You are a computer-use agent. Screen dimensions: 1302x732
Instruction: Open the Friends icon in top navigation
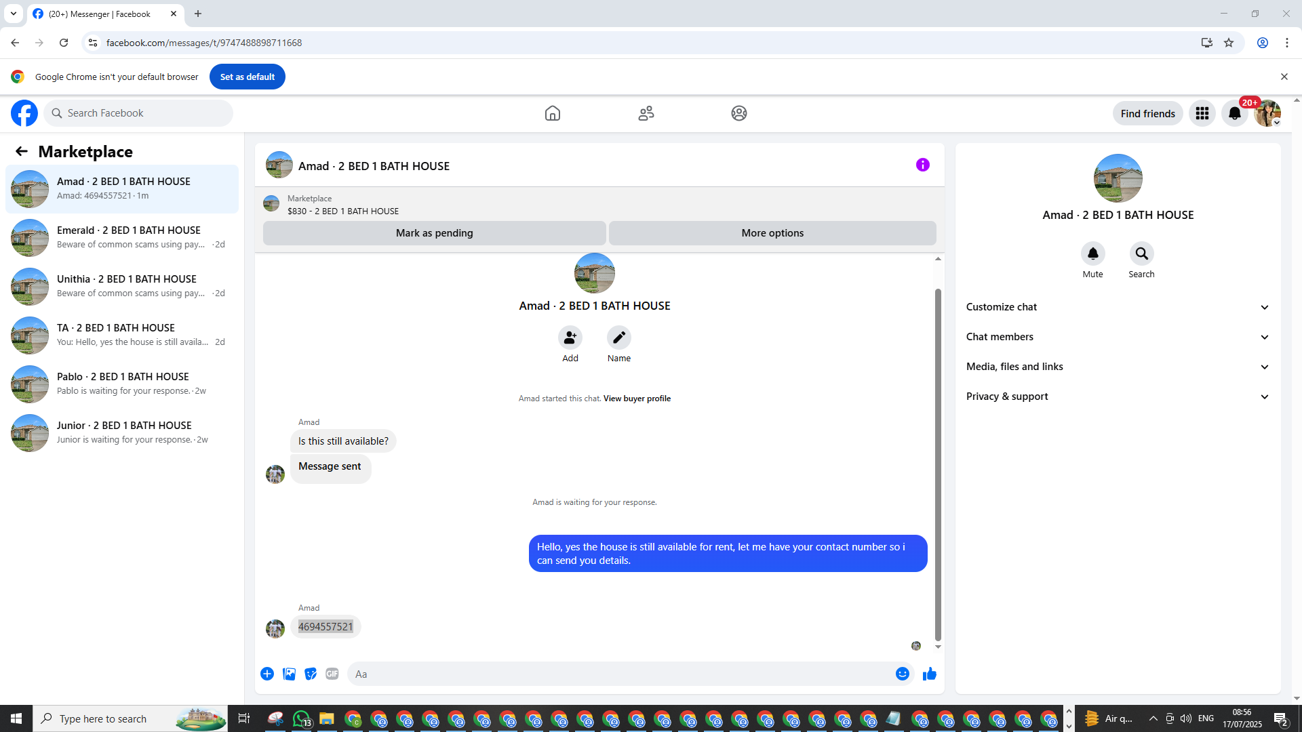[646, 113]
